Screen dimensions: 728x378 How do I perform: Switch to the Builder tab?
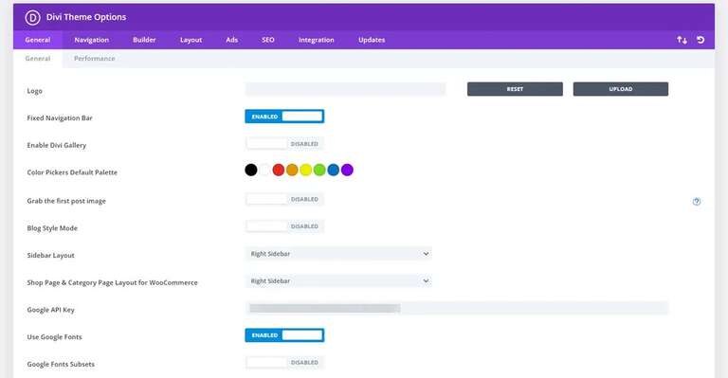pos(144,40)
